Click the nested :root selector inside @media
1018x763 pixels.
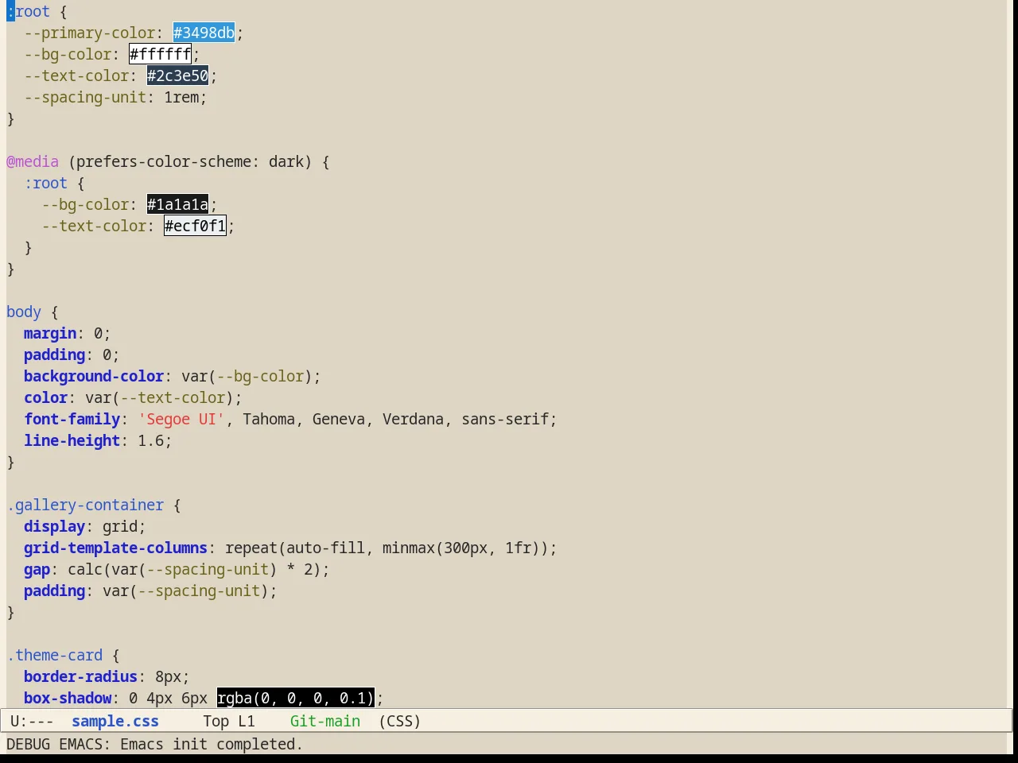45,183
